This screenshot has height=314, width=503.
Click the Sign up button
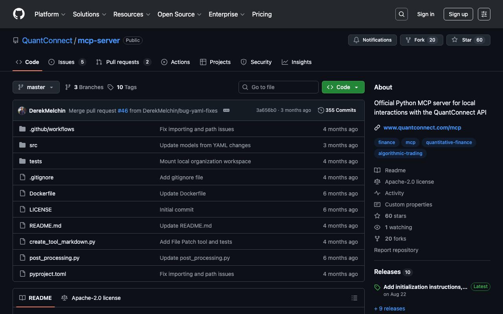(458, 14)
